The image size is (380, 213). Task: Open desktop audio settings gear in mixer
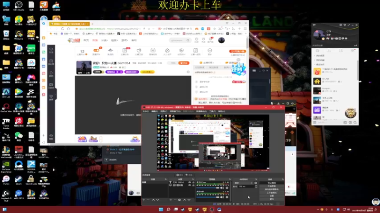pos(227,197)
